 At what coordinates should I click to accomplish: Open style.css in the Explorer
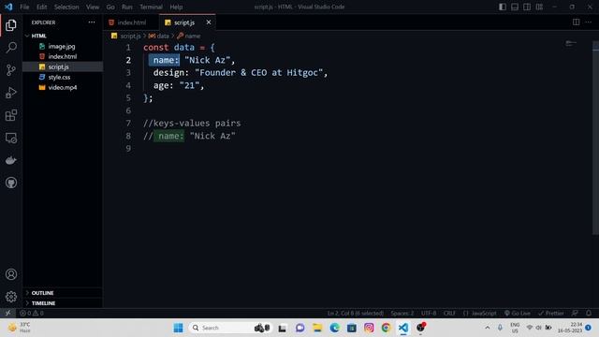click(59, 77)
